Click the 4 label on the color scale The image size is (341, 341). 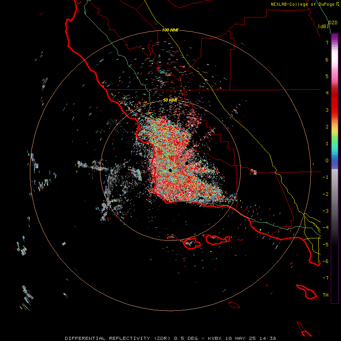click(x=327, y=93)
